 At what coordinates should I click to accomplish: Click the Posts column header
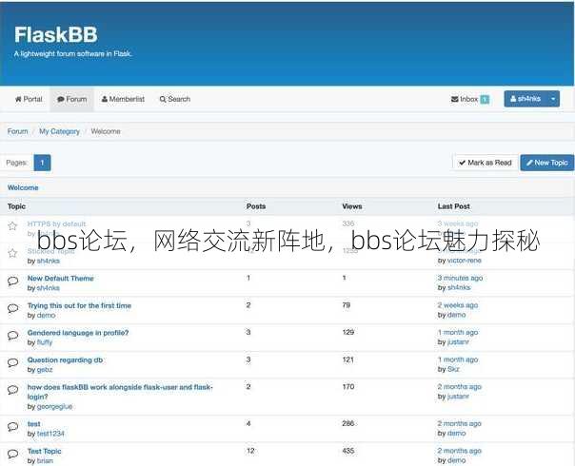pyautogui.click(x=256, y=206)
